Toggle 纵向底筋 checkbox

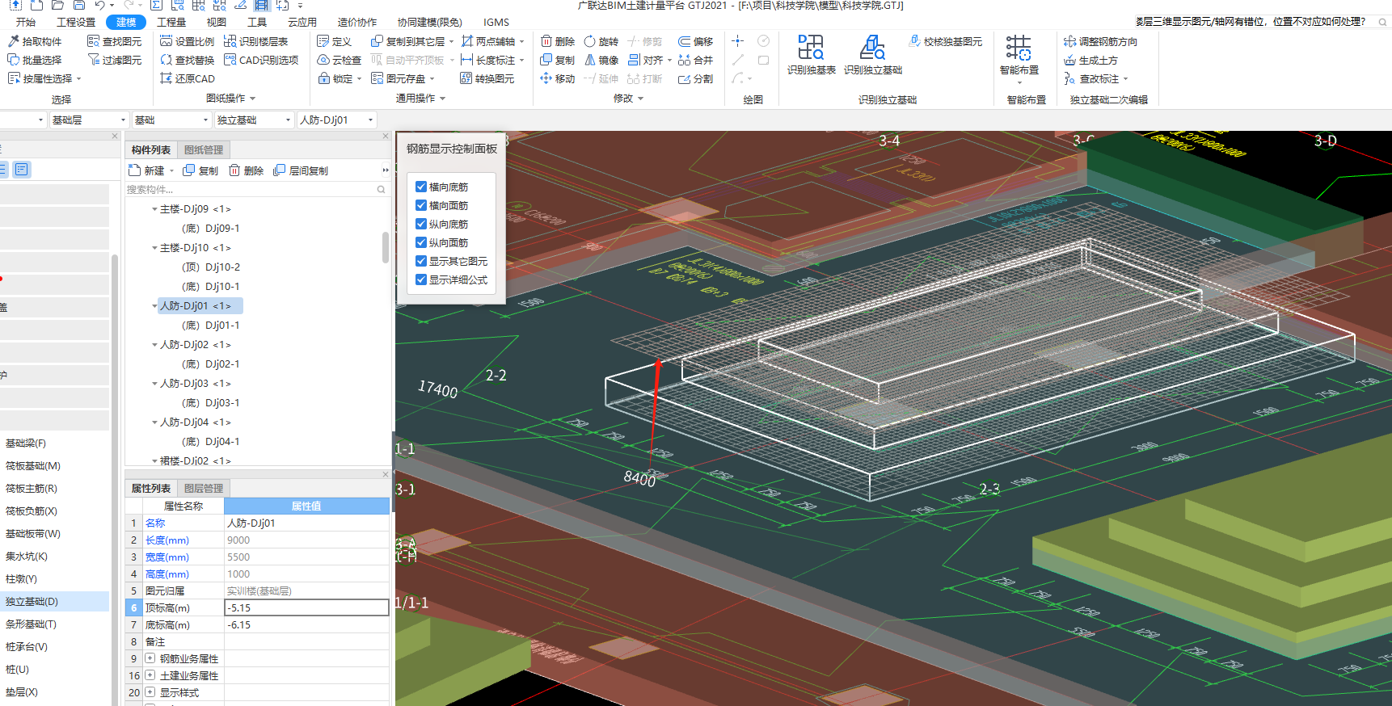point(420,224)
